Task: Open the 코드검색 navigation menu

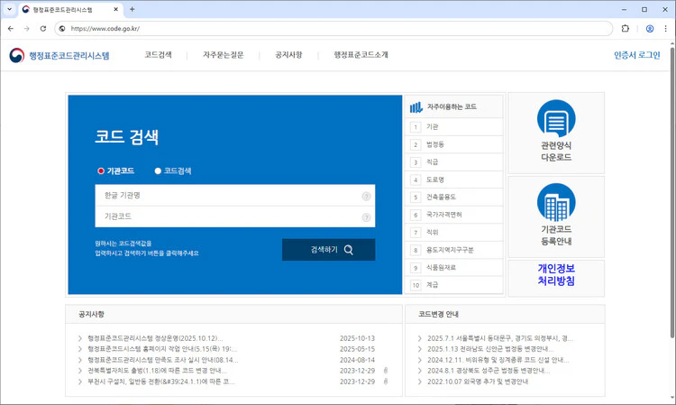Action: [x=158, y=55]
